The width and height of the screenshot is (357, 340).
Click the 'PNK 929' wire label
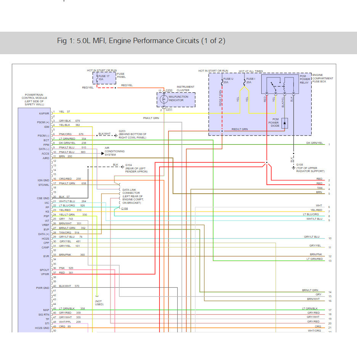click(66, 268)
